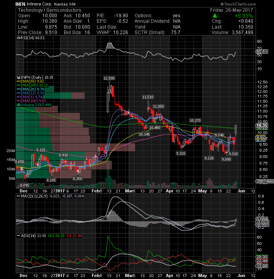This screenshot has height=279, width=274.
Task: Click the -DI 22.44 legend text
Action: point(74,236)
